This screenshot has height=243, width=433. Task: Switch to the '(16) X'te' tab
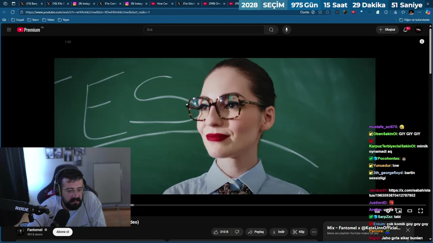(x=58, y=4)
